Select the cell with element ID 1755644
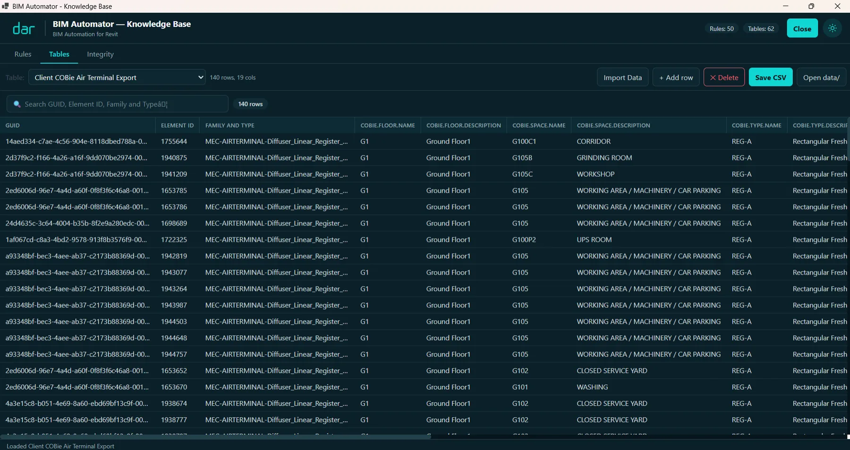 pos(178,142)
